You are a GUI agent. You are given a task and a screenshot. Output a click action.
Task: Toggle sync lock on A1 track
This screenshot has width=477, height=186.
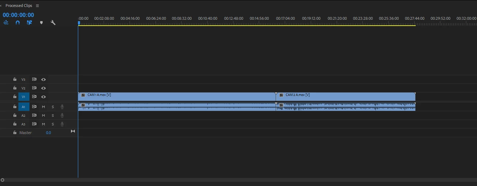click(x=34, y=107)
